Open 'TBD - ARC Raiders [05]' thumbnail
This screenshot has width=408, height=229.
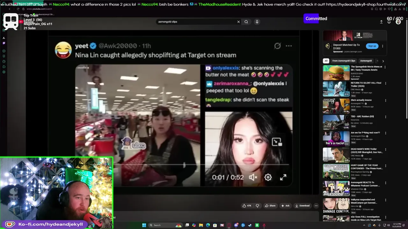(x=336, y=122)
